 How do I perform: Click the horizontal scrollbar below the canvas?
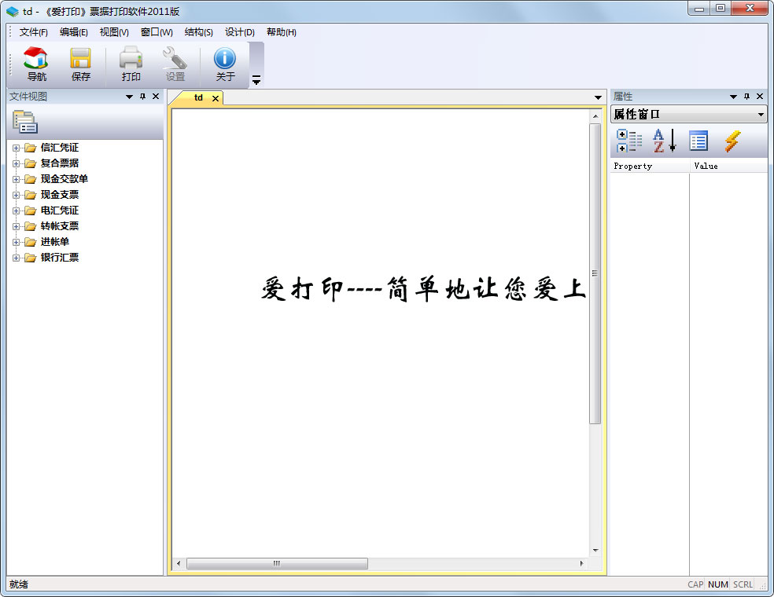275,563
